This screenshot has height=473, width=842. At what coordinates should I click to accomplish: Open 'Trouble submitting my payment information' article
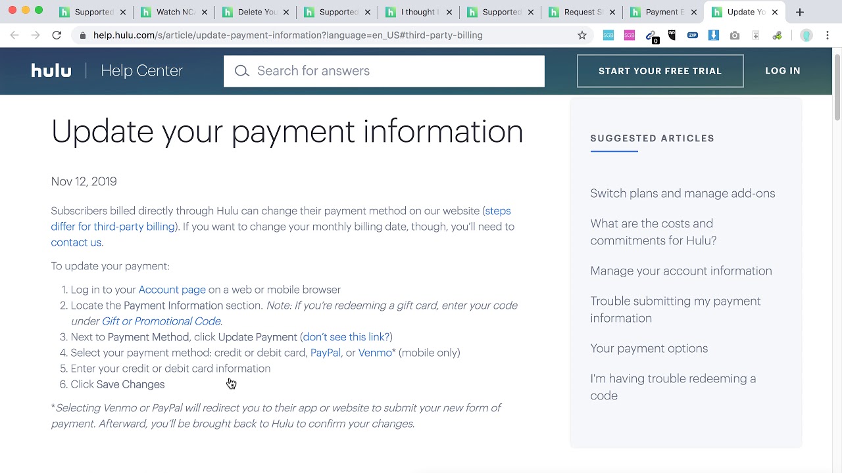coord(676,309)
